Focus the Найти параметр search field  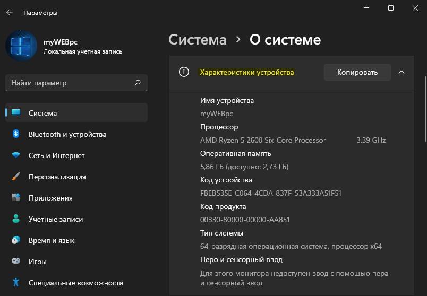pos(76,83)
